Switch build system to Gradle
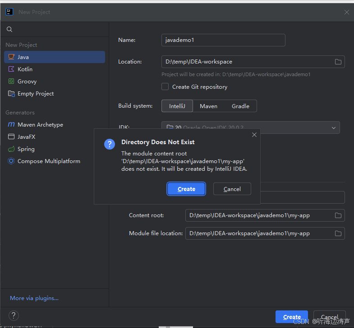 tap(240, 106)
